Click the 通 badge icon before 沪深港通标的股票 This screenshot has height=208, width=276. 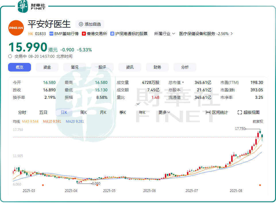(x=112, y=34)
